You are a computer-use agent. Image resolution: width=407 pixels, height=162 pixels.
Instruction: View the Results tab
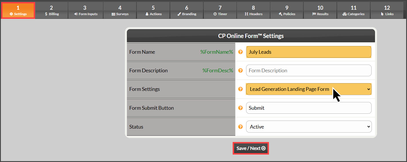(320, 11)
